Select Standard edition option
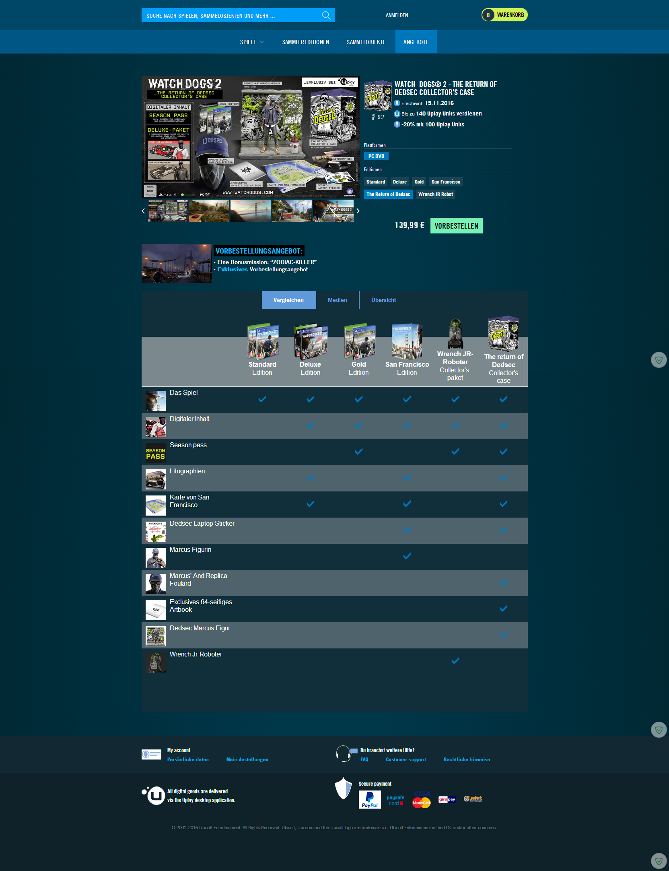Screen dimensions: 669x871 pyautogui.click(x=376, y=182)
